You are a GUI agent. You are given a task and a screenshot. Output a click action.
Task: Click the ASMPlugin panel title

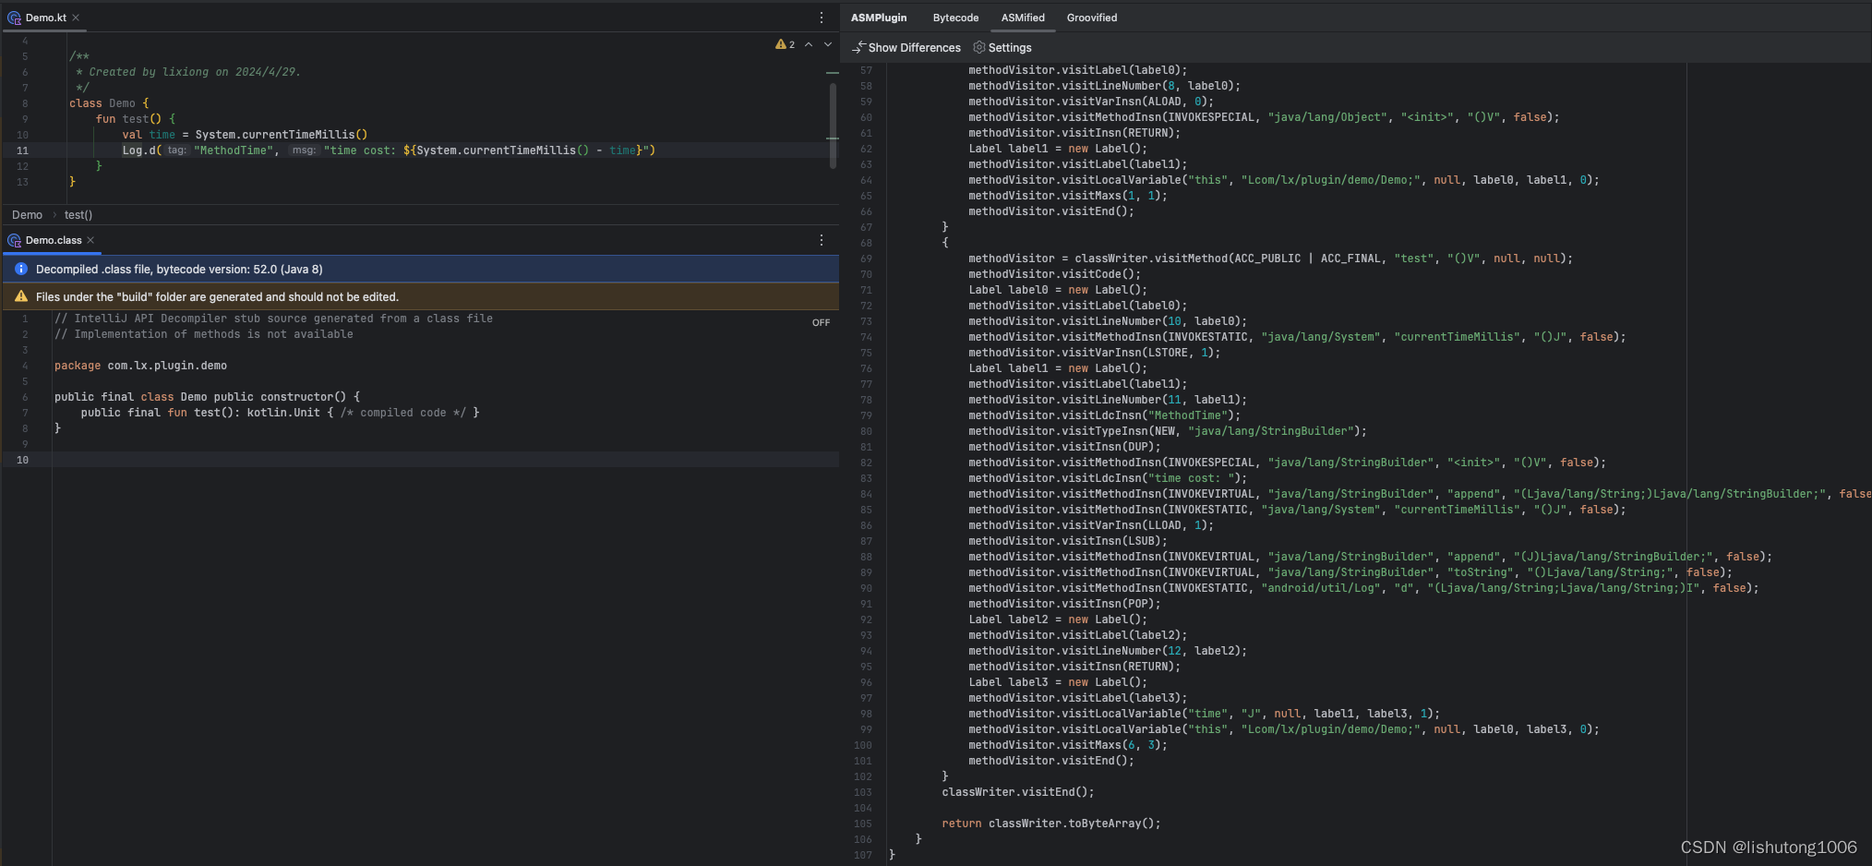[x=879, y=18]
